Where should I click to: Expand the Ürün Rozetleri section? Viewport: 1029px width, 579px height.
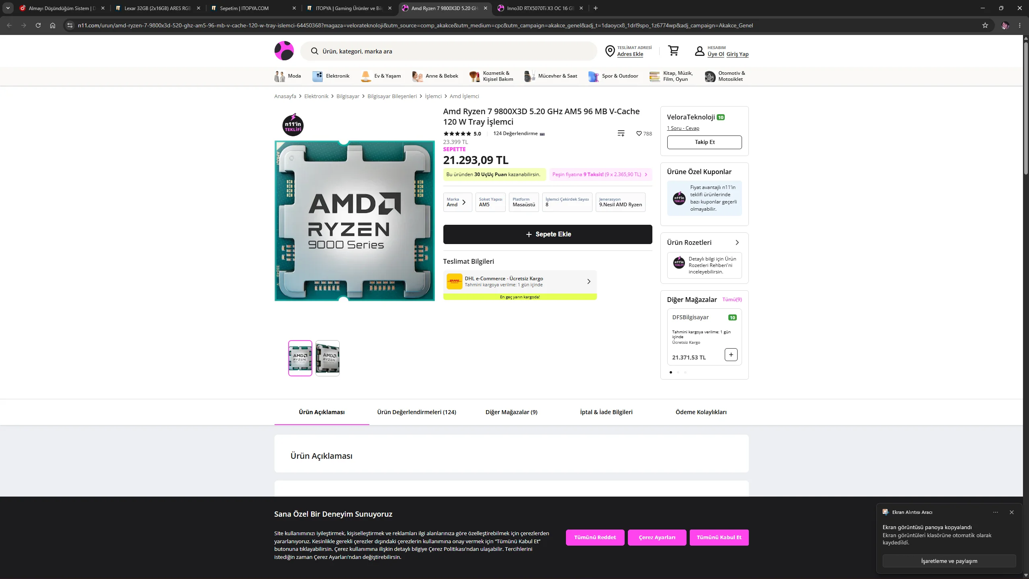(737, 242)
